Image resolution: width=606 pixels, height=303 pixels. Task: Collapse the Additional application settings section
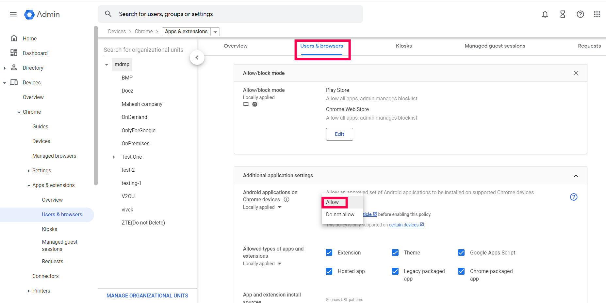pos(576,176)
